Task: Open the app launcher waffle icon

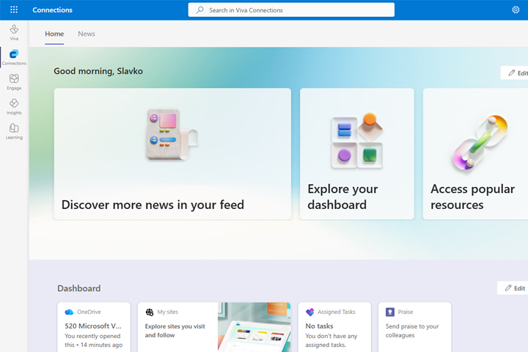Action: click(x=14, y=10)
